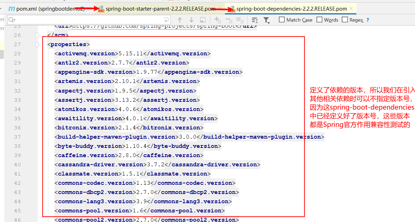415x222 pixels.
Task: Close the spring-boot-starter-parent pom tab
Action: pyautogui.click(x=220, y=9)
